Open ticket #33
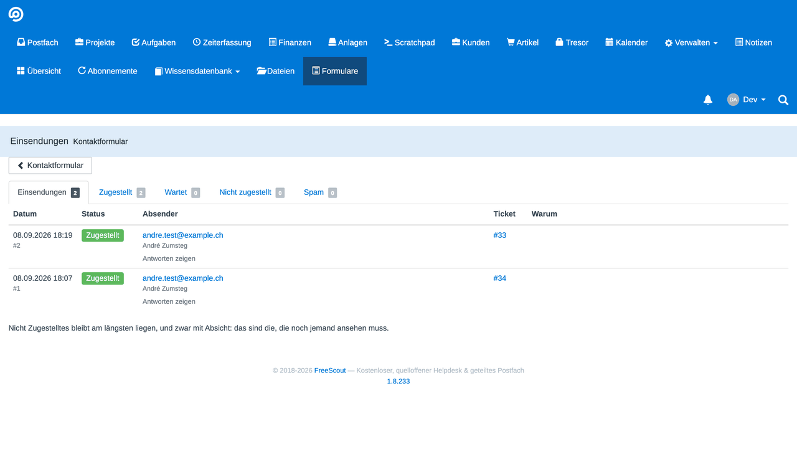Image resolution: width=797 pixels, height=467 pixels. point(500,235)
